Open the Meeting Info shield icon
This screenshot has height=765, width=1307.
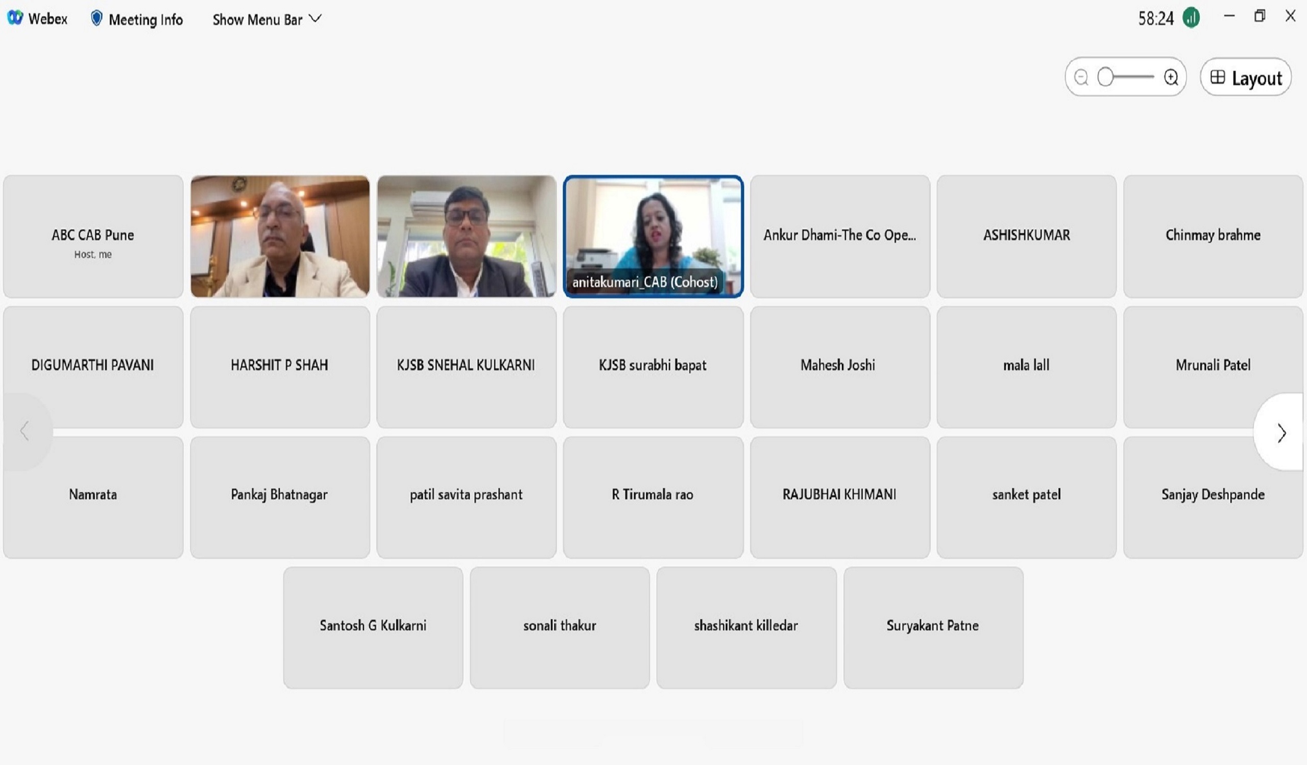(x=96, y=19)
